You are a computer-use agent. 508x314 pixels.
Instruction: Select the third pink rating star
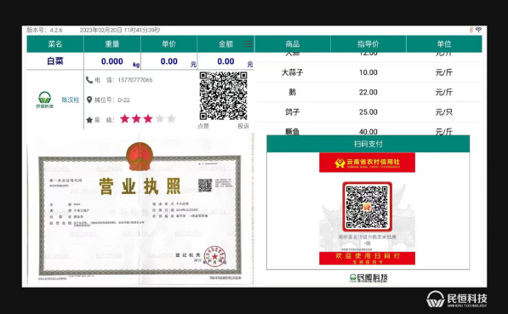click(148, 118)
